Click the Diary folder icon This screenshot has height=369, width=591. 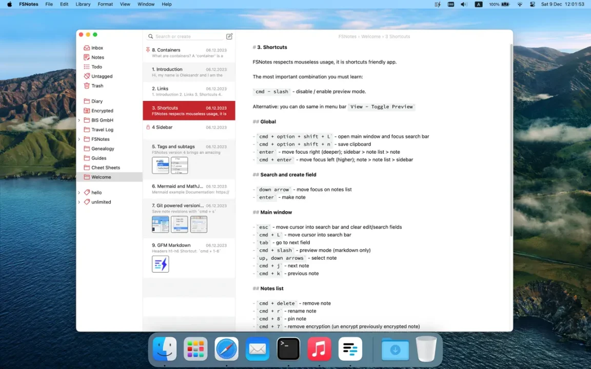pyautogui.click(x=87, y=101)
